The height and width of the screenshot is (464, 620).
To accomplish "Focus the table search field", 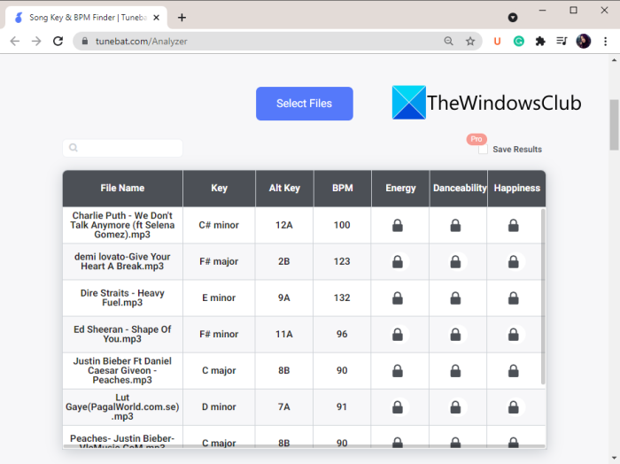I will click(122, 148).
